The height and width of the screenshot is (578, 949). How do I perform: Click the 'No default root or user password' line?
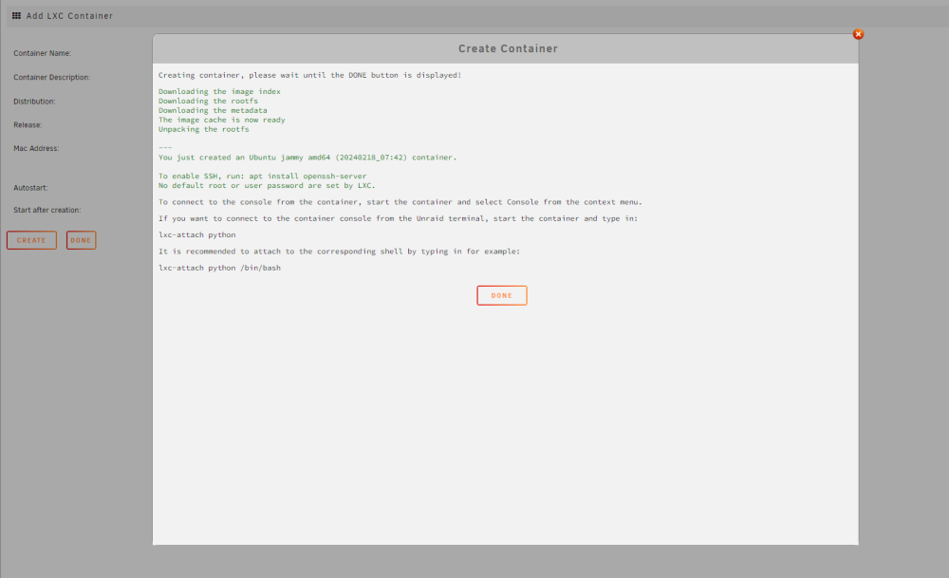[267, 186]
